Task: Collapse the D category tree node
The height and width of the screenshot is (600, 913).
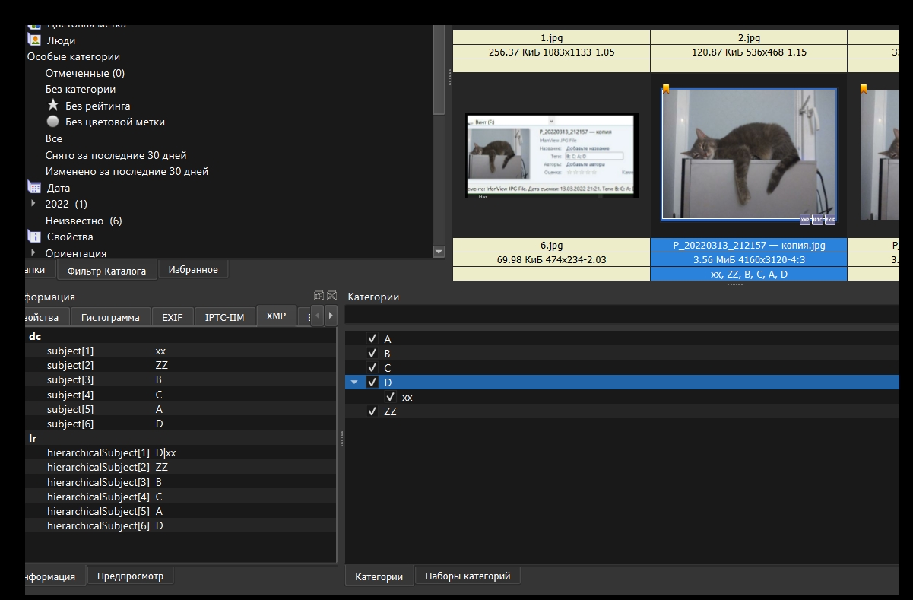Action: (354, 383)
